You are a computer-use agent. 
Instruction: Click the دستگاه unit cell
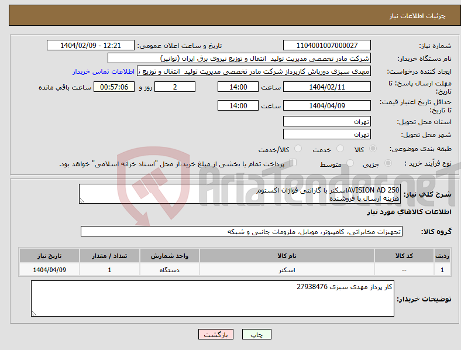[169, 269]
